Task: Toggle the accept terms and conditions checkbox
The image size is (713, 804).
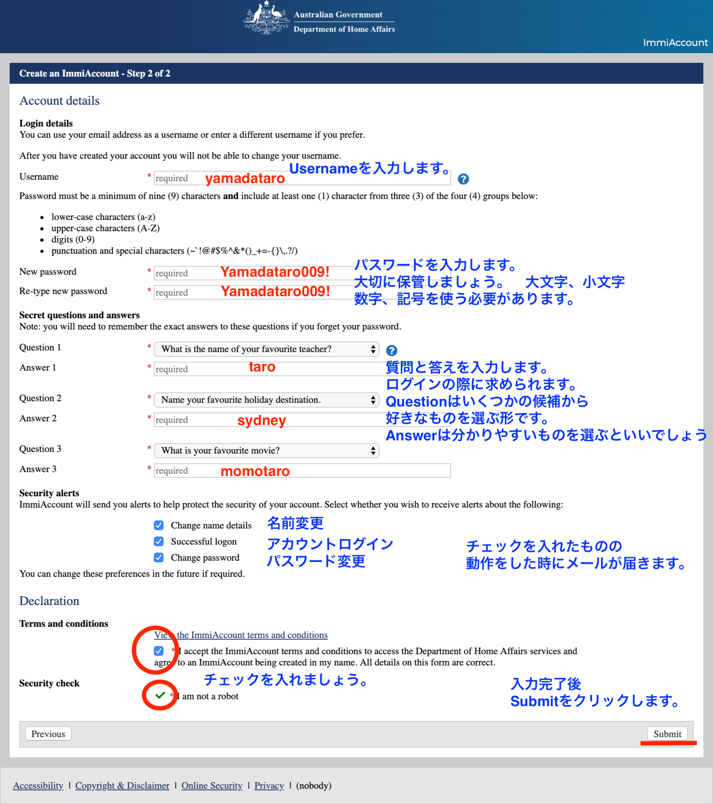Action: coord(159,651)
